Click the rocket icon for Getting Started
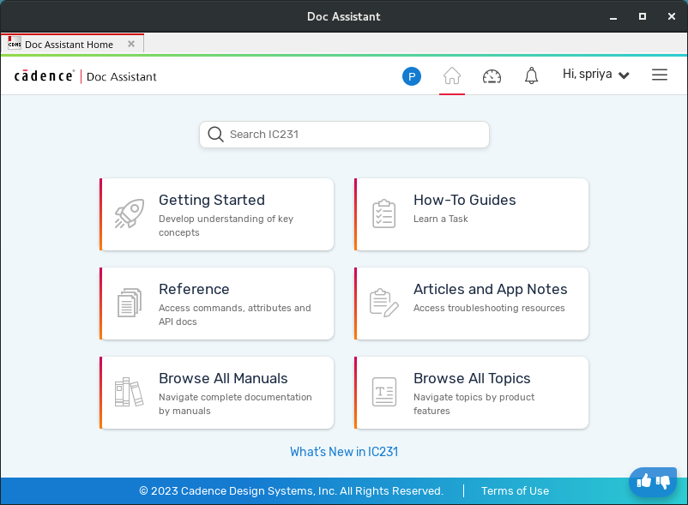 click(x=130, y=214)
